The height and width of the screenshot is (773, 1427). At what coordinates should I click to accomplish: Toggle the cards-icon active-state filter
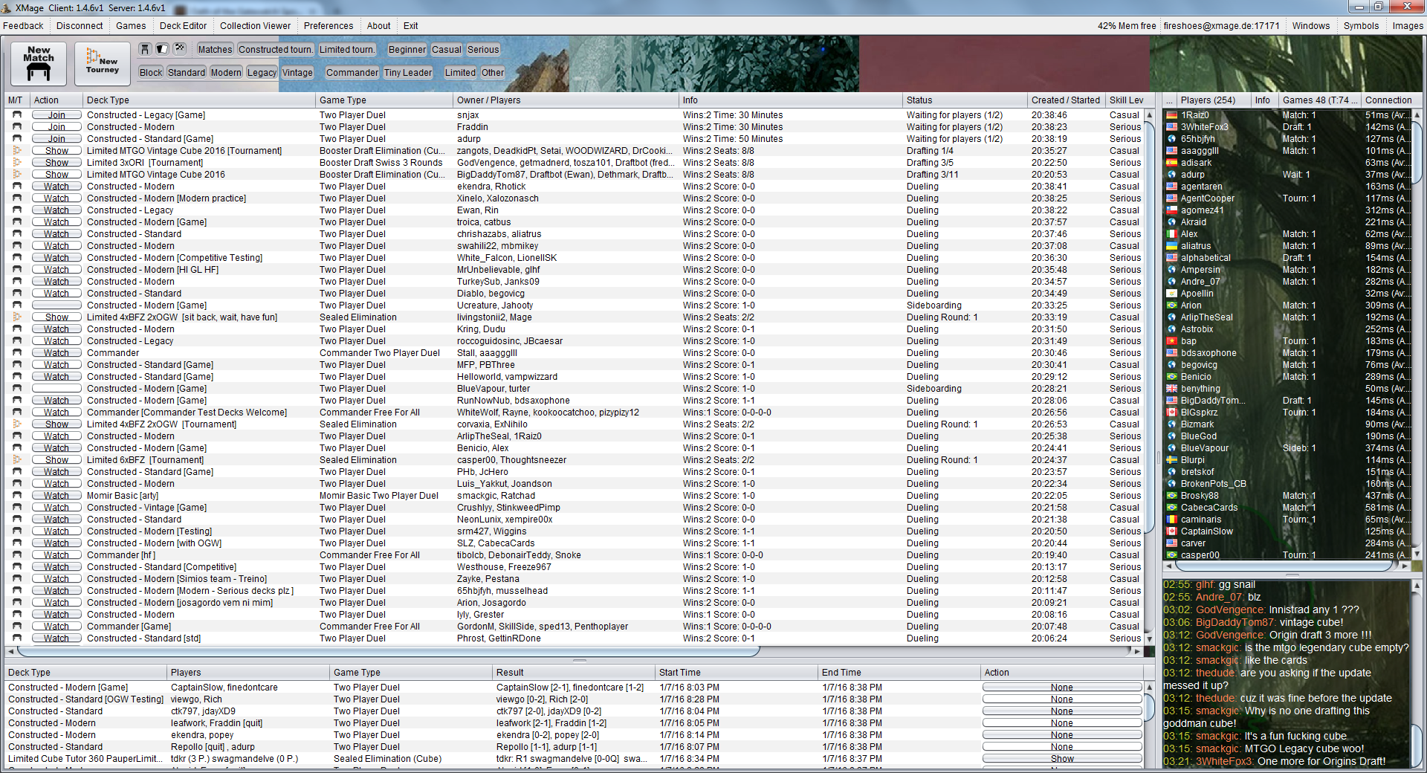pyautogui.click(x=162, y=49)
